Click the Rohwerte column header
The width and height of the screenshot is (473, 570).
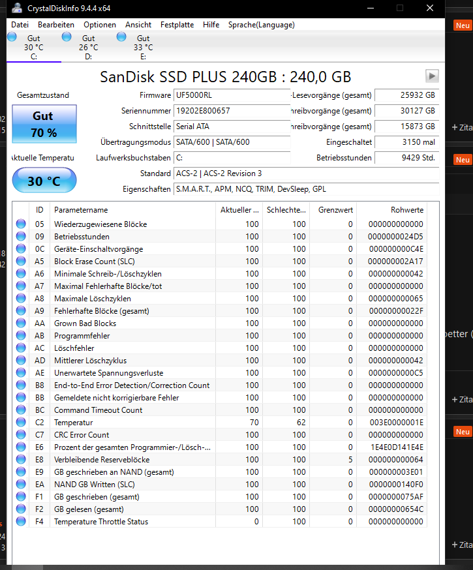click(x=391, y=210)
